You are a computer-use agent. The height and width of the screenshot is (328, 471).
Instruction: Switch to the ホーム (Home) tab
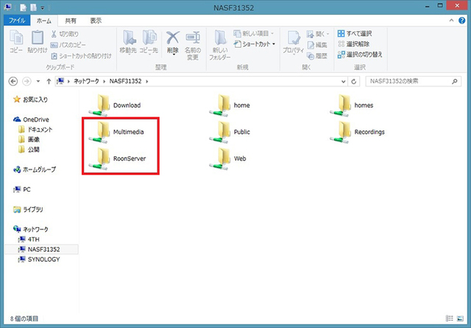pyautogui.click(x=44, y=21)
